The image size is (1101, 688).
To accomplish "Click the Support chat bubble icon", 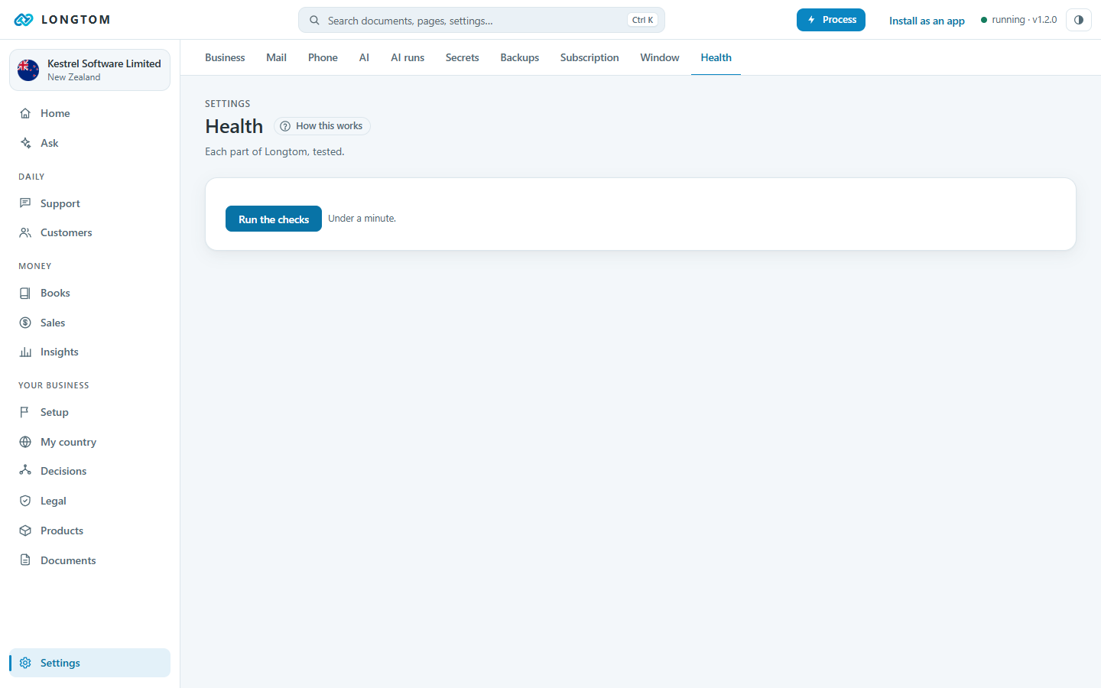I will pos(25,203).
